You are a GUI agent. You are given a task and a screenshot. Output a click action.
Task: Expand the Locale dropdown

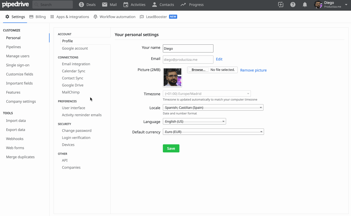click(213, 107)
